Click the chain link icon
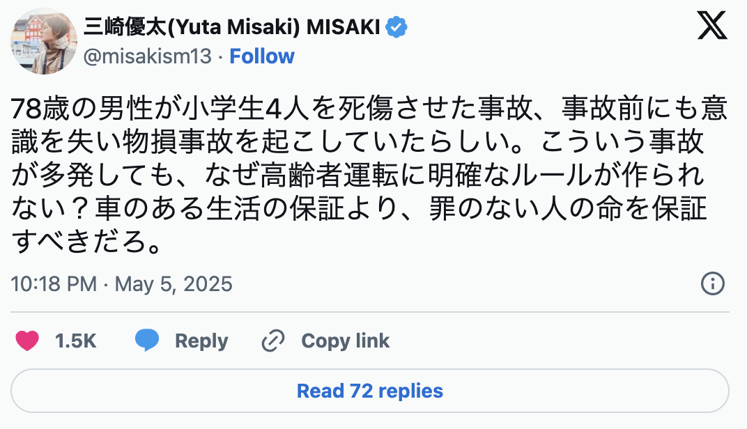Image resolution: width=747 pixels, height=429 pixels. pyautogui.click(x=273, y=341)
